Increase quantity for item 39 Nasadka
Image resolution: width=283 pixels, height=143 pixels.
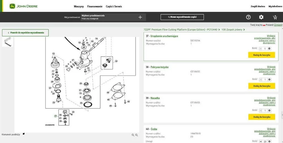[x=269, y=110]
